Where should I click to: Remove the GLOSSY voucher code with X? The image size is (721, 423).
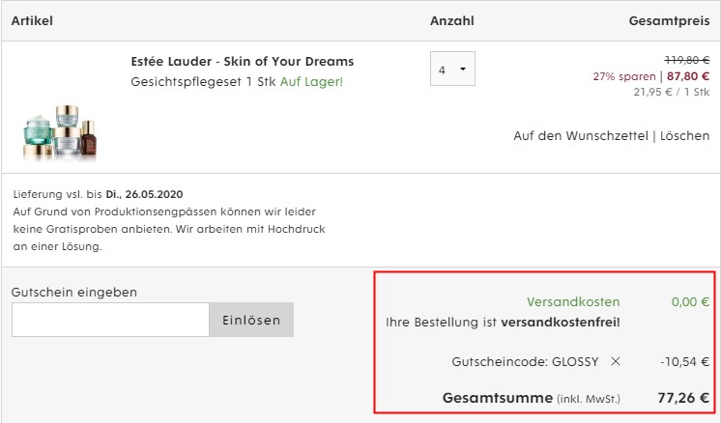tap(616, 362)
